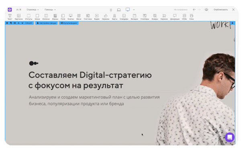Move the section down with arrow
The image size is (241, 153).
click(22, 23)
